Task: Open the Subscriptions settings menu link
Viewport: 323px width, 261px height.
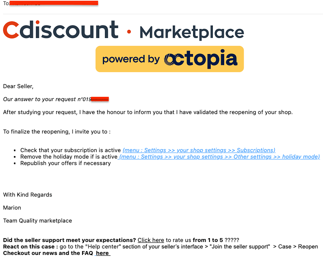Action: (199, 150)
